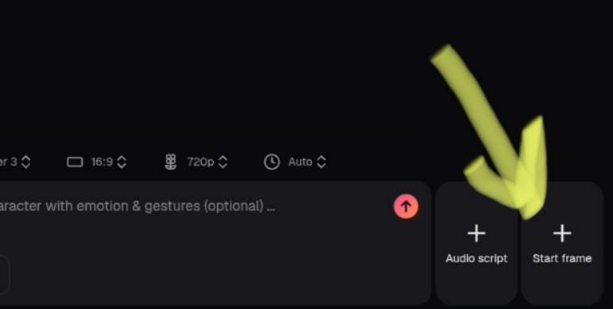The image size is (613, 309).
Task: Click the clock icon next to Auto
Action: [x=272, y=162]
